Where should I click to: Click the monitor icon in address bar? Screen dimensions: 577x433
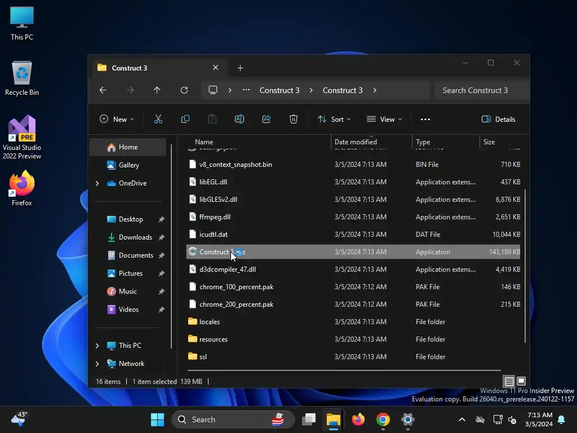click(213, 90)
